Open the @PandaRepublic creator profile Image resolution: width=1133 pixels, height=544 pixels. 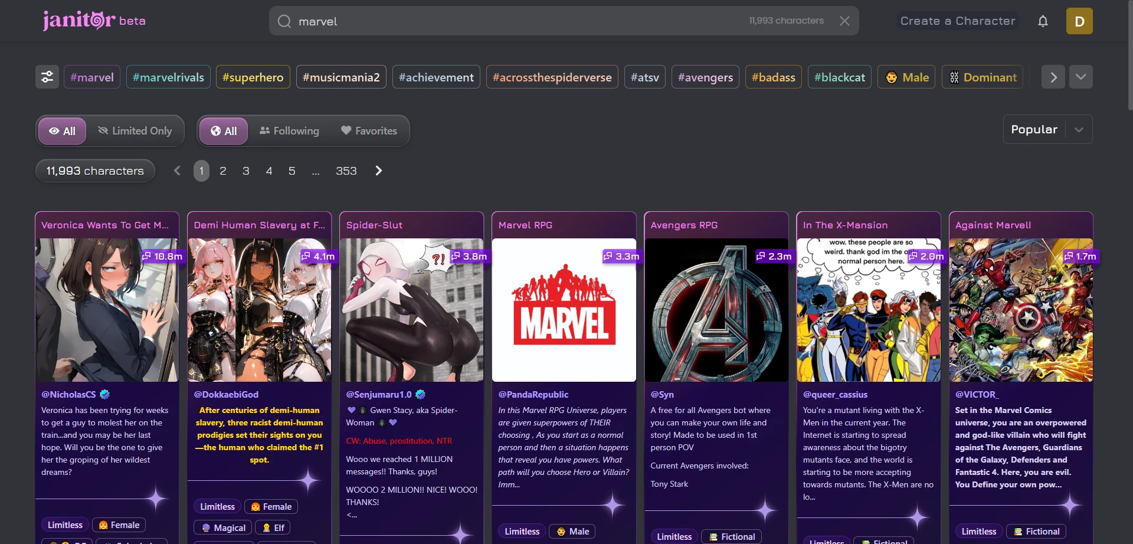(x=533, y=395)
